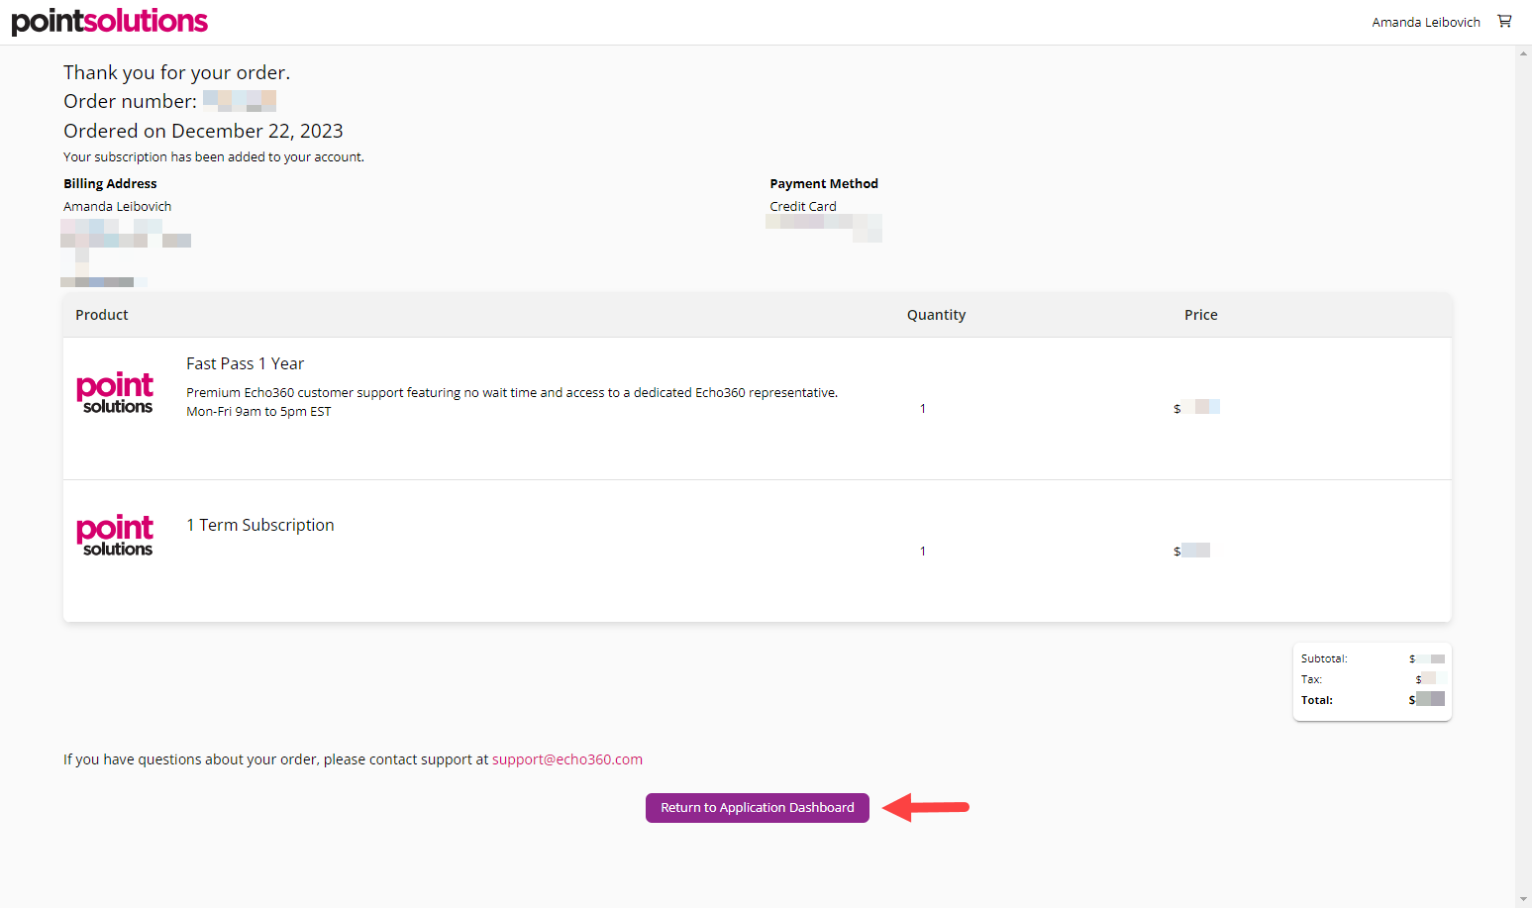Click the 'Order number:' label

click(x=130, y=101)
